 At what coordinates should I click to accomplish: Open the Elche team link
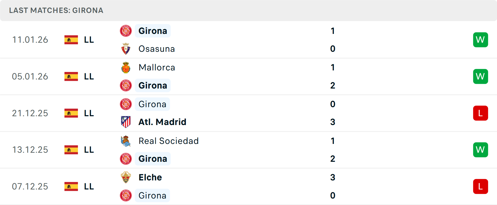click(x=150, y=178)
